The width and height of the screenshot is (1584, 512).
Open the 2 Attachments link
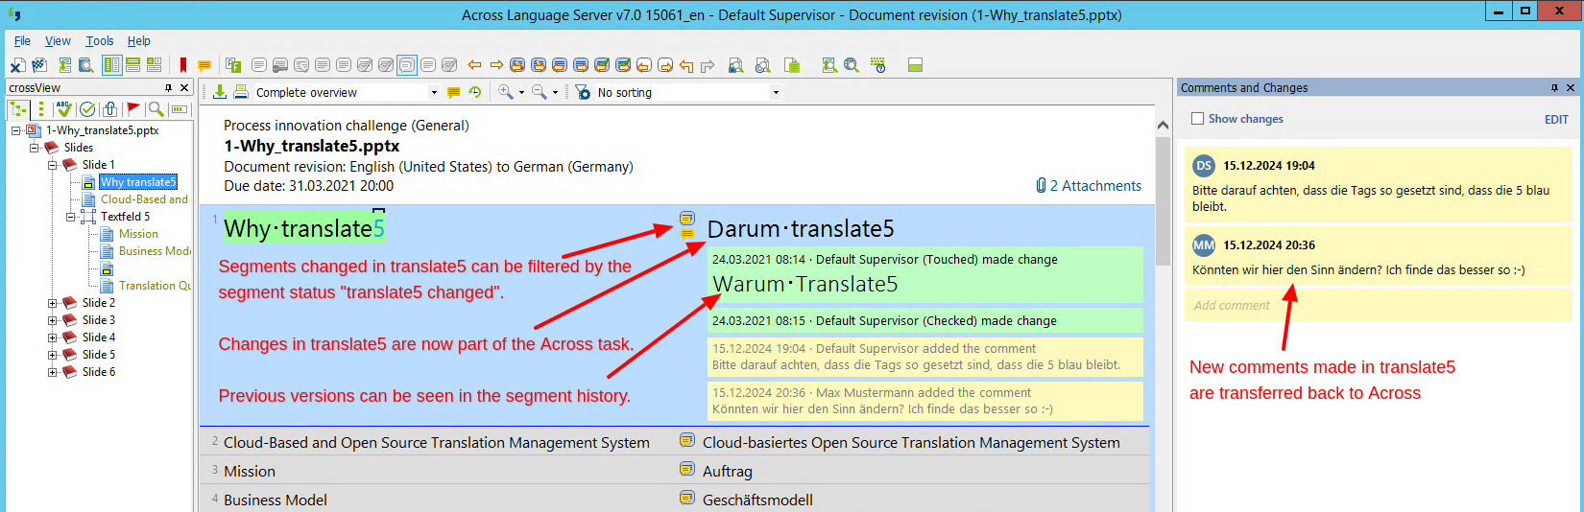1089,186
